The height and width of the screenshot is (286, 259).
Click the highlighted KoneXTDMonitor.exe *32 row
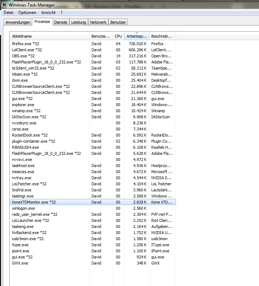click(x=93, y=202)
